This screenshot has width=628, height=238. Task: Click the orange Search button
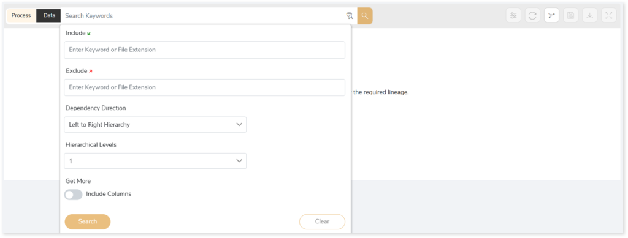tap(87, 221)
